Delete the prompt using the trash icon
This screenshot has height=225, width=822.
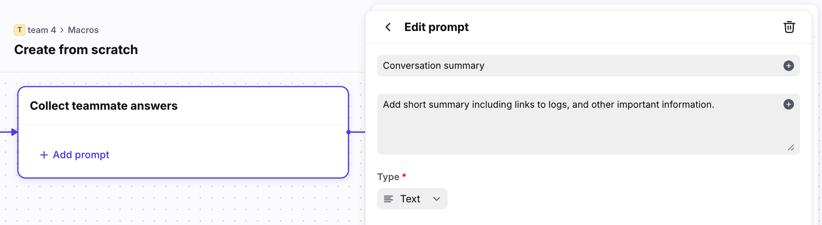point(789,27)
